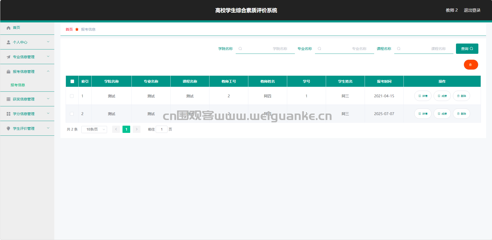This screenshot has height=240, width=492.
Task: Expand the 获奖信息管理 menu chevron
Action: click(48, 99)
